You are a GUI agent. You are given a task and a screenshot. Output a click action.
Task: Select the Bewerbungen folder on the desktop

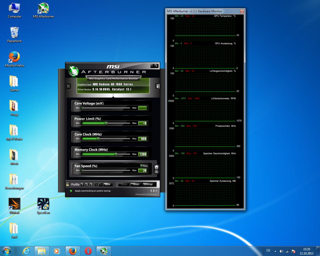(14, 182)
